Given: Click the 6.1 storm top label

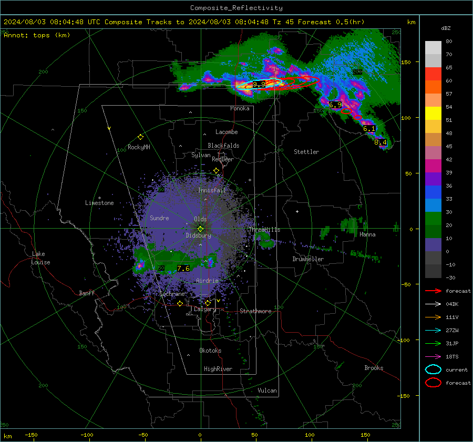Looking at the screenshot, I should point(369,129).
